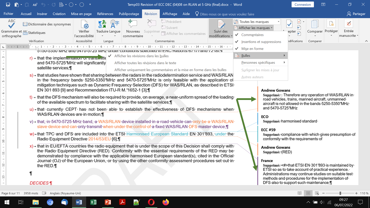
Task: Open the Comparer dropdown arrow
Action: 315,36
